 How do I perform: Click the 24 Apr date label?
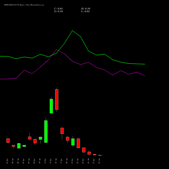(x=89, y=161)
